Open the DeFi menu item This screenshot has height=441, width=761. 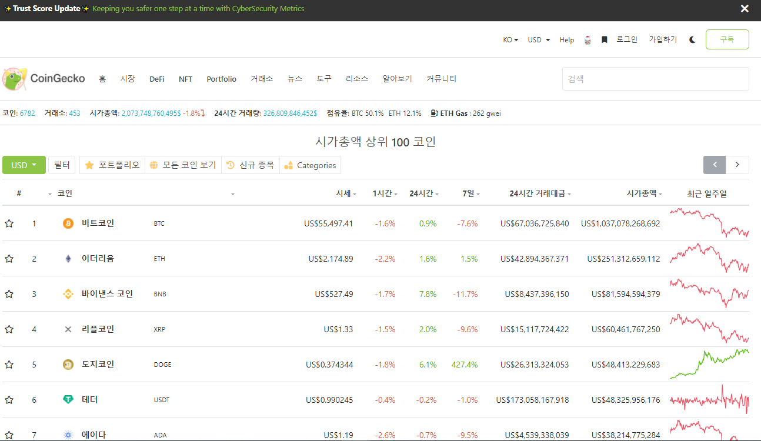point(157,79)
